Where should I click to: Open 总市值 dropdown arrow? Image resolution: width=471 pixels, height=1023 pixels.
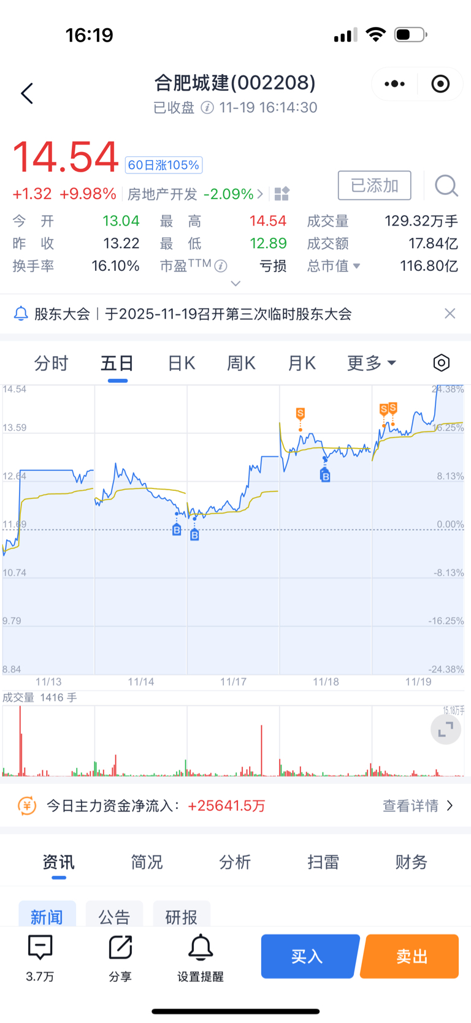[x=357, y=266]
